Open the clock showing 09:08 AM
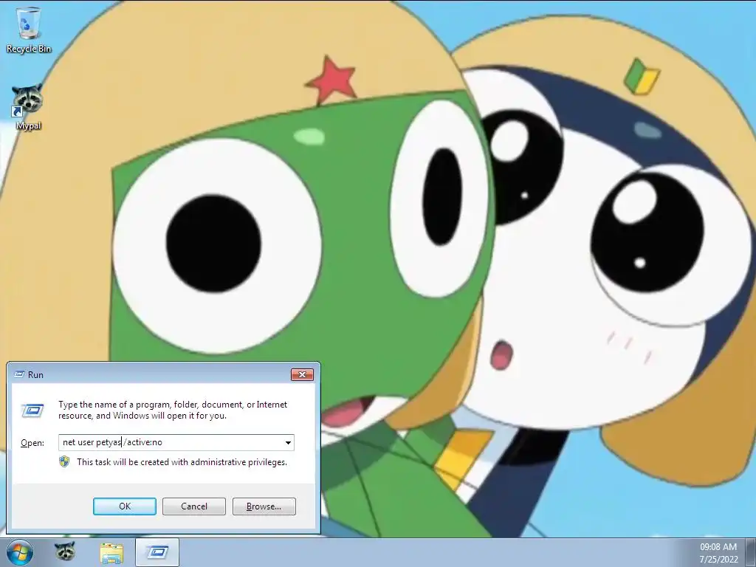This screenshot has height=567, width=756. point(718,553)
